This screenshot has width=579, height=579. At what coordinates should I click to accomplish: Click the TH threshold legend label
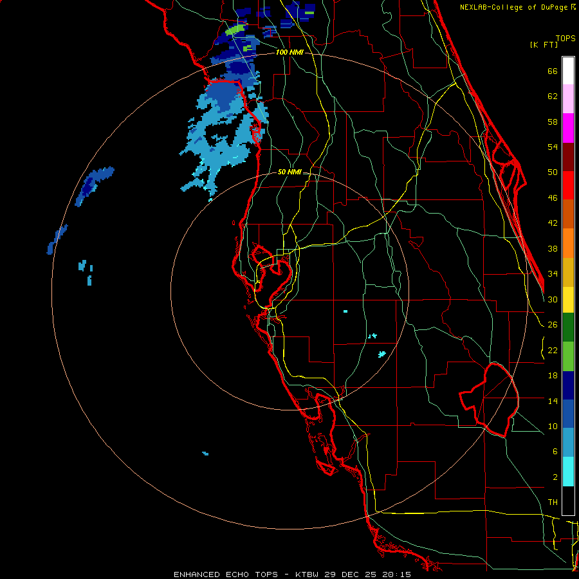(x=553, y=502)
